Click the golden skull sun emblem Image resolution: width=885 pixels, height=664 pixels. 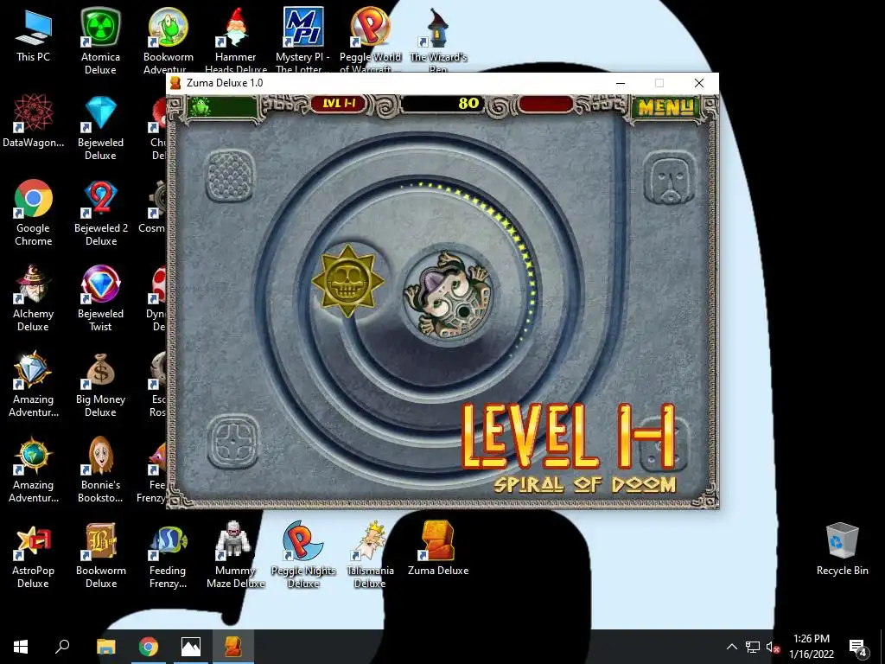[x=347, y=281]
